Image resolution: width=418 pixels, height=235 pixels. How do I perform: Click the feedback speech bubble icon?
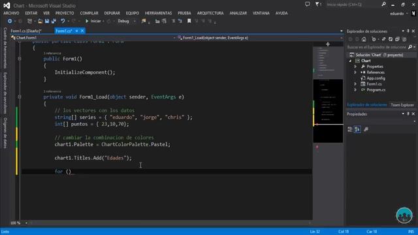308,5
